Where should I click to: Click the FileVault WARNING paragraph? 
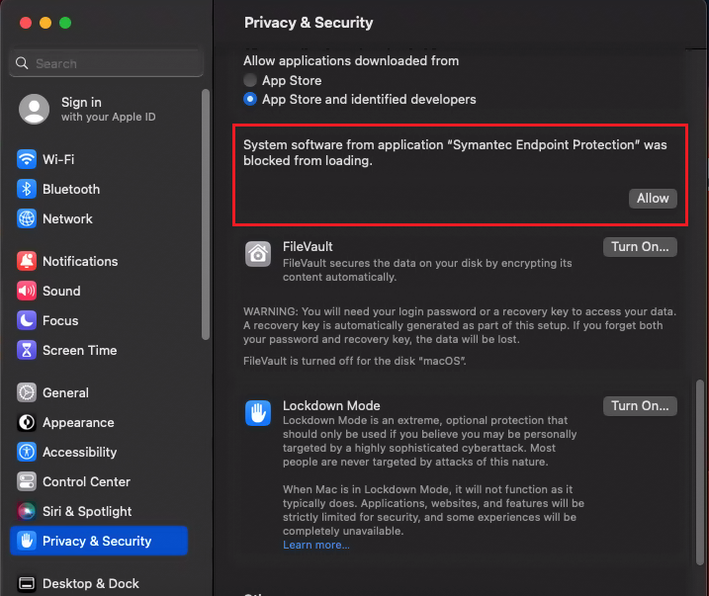[460, 325]
